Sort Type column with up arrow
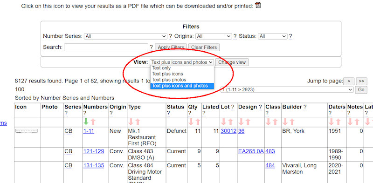Viewport: 373px width, 183px height. (138, 122)
